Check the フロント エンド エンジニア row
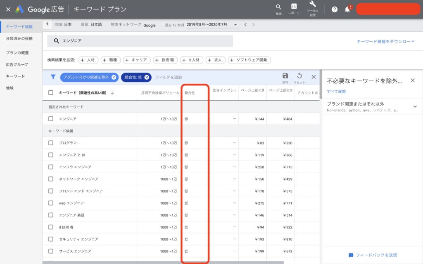Viewport: 423px width, 264px height. click(x=51, y=191)
